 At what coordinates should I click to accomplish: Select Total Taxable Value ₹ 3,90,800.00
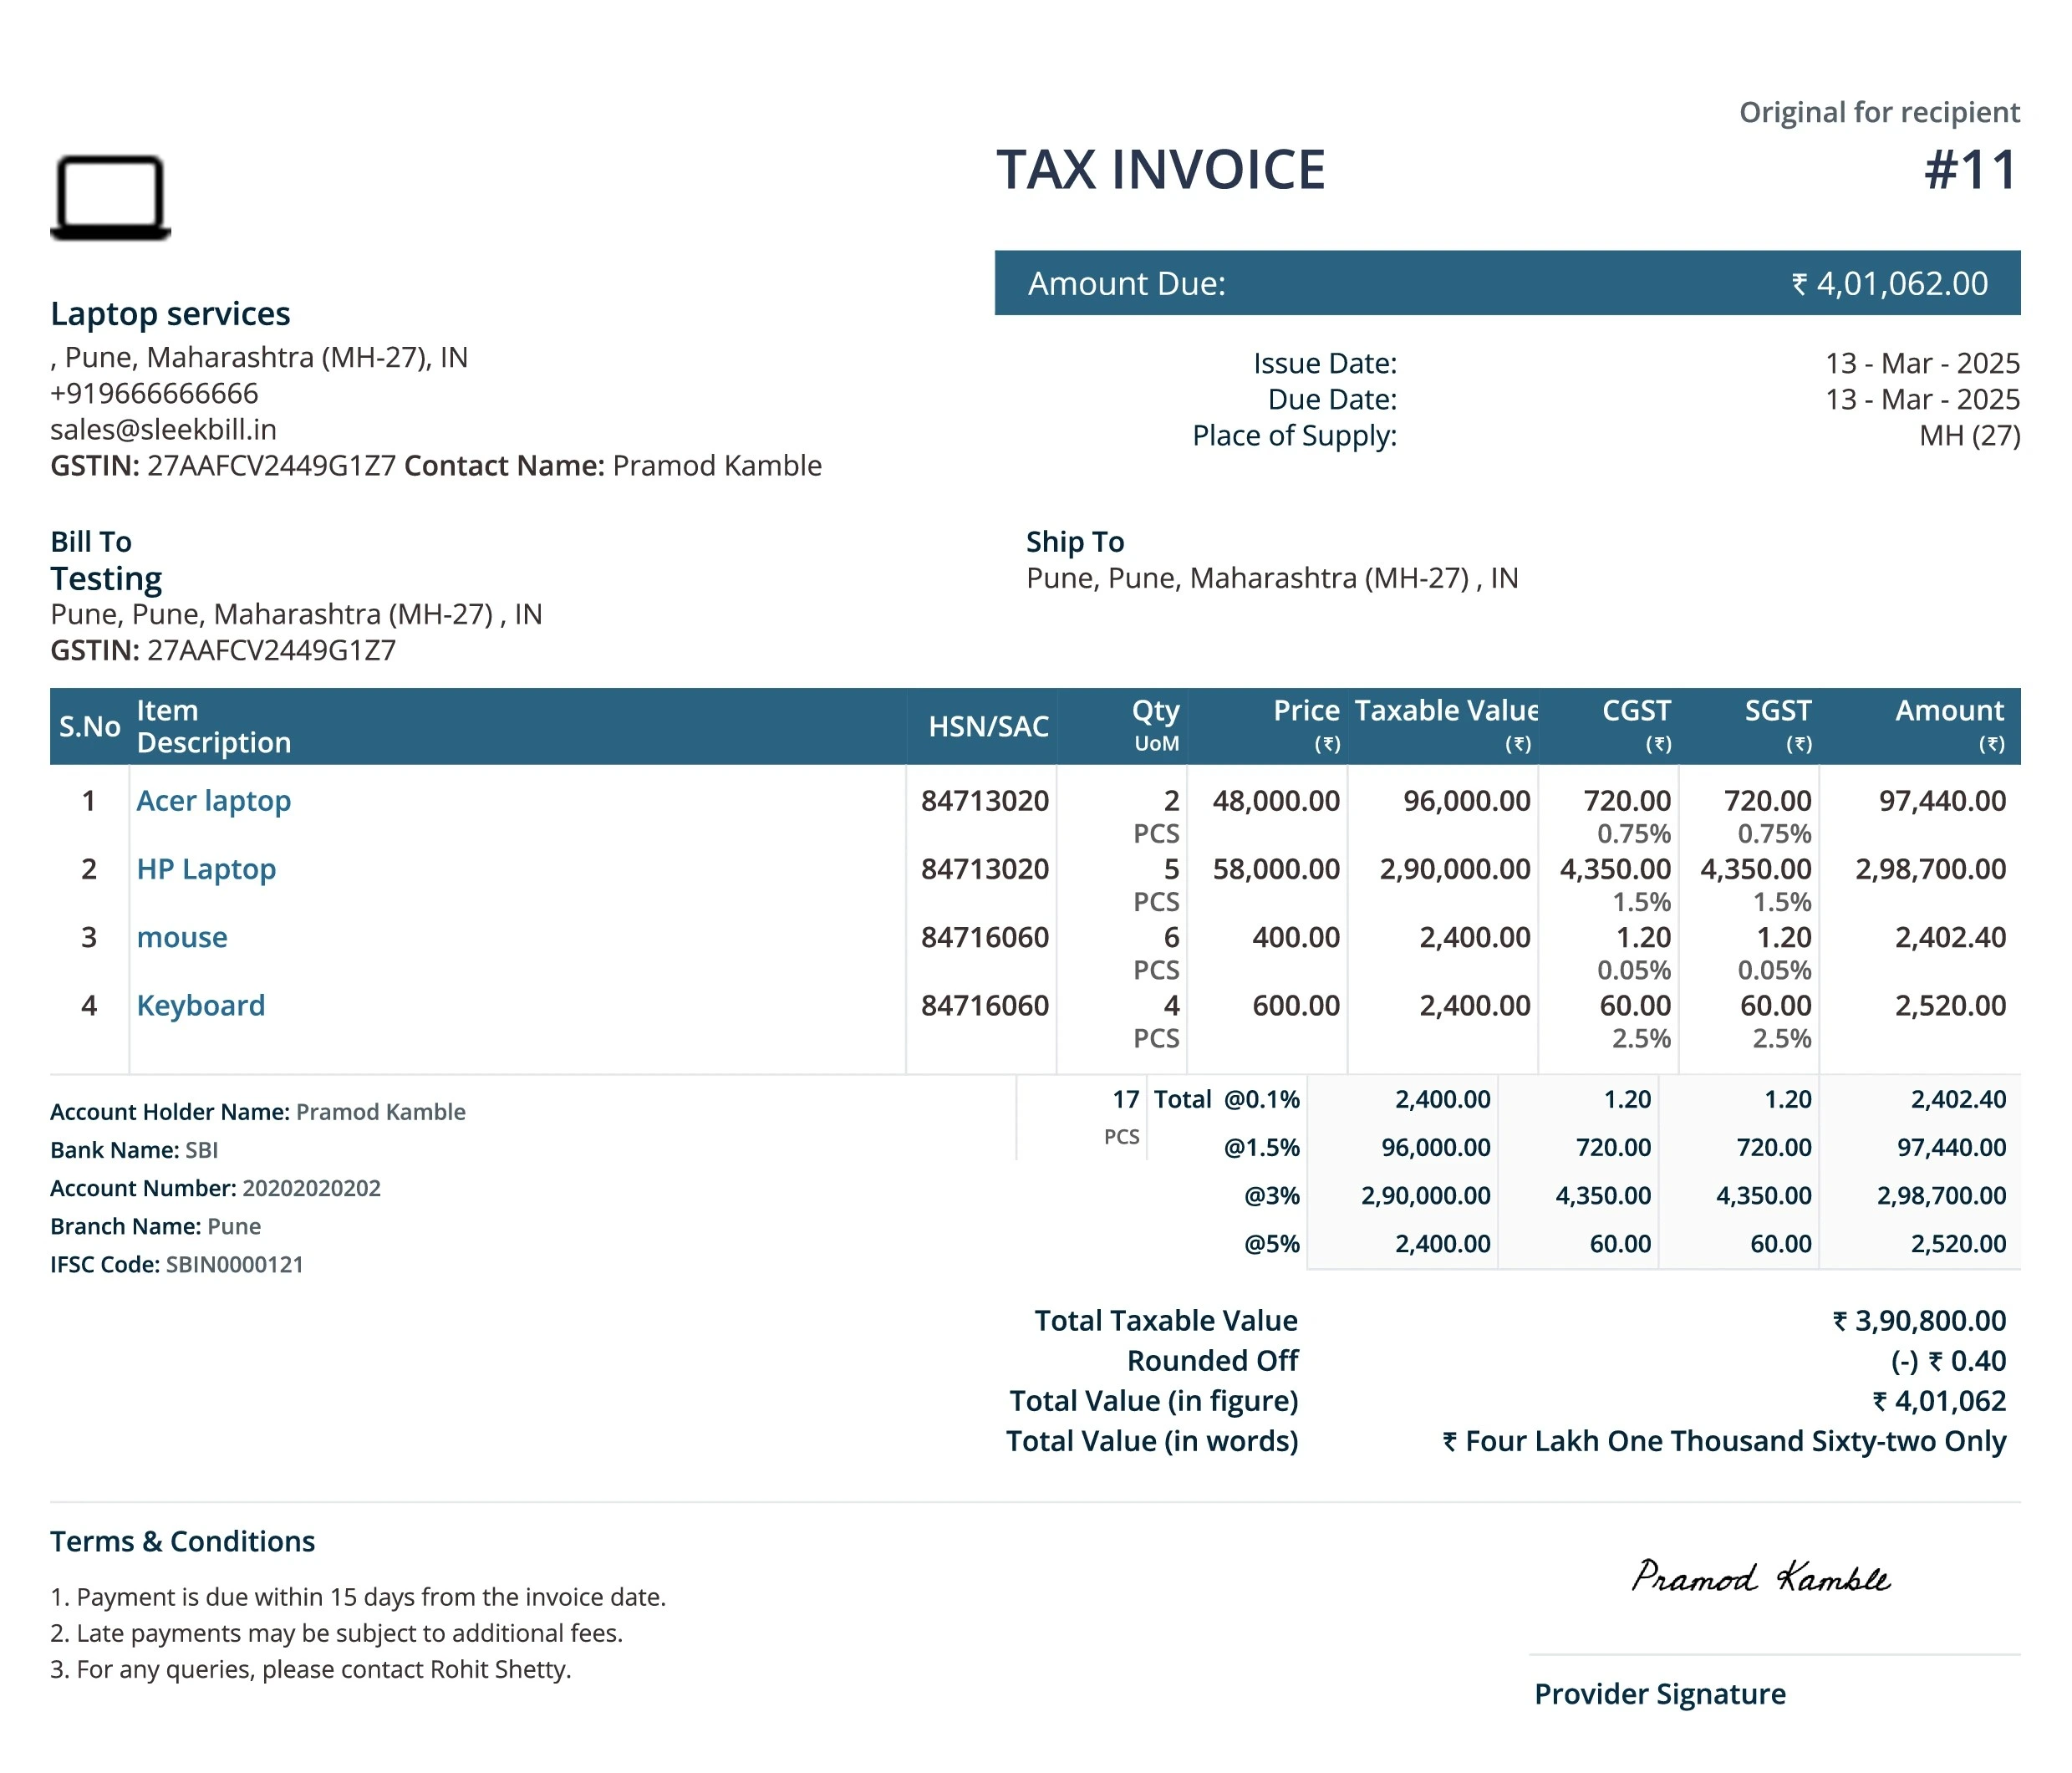tap(1919, 1321)
